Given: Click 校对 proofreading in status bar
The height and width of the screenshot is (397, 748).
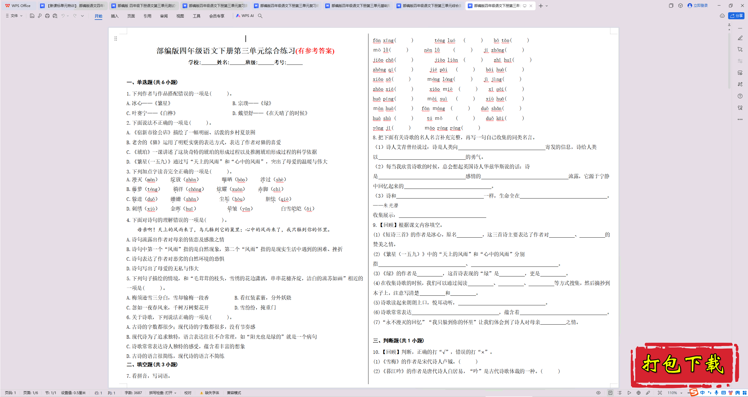Looking at the screenshot, I should 188,393.
